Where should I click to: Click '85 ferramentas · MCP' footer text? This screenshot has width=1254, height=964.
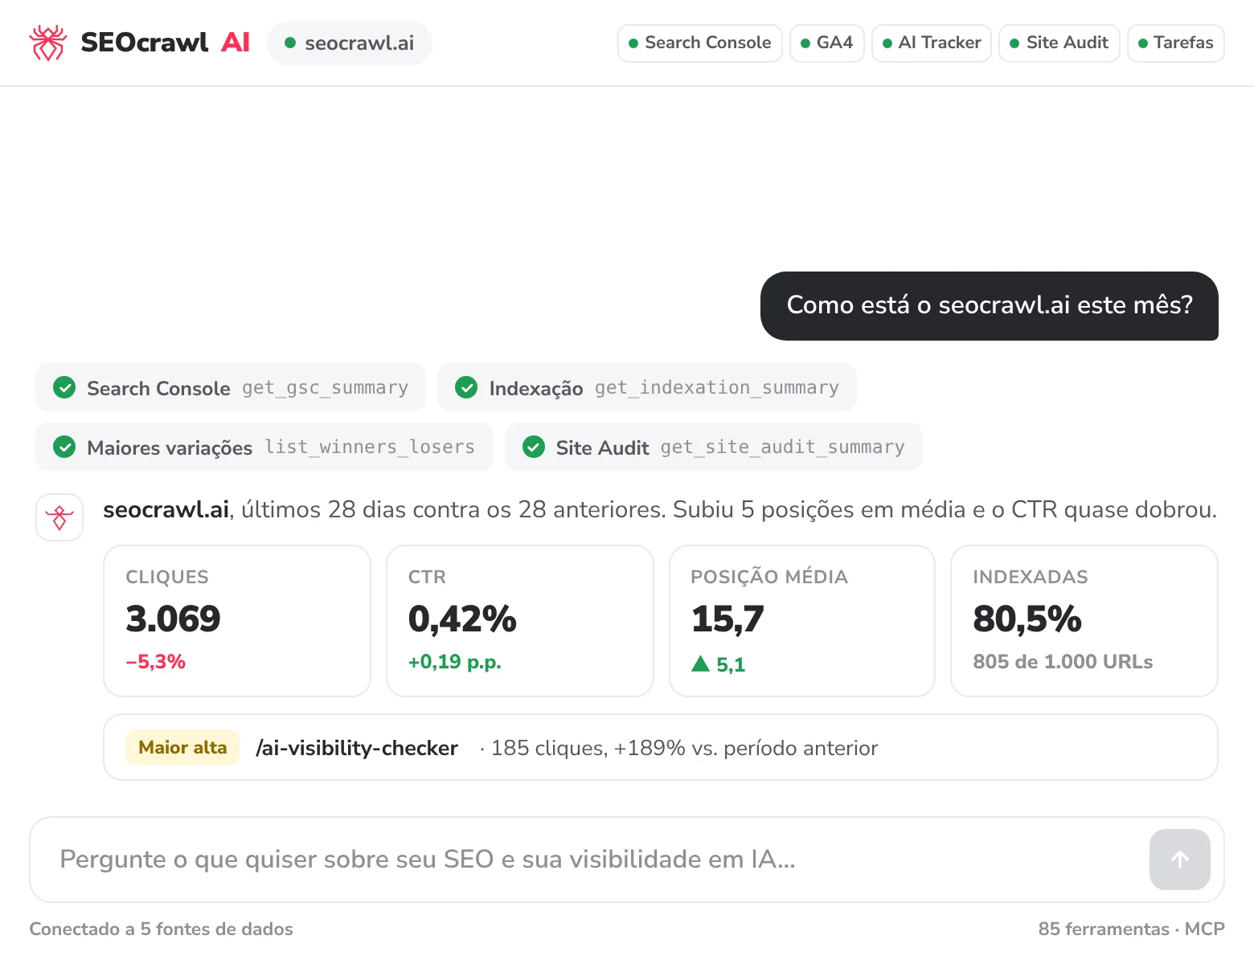pos(1131,929)
